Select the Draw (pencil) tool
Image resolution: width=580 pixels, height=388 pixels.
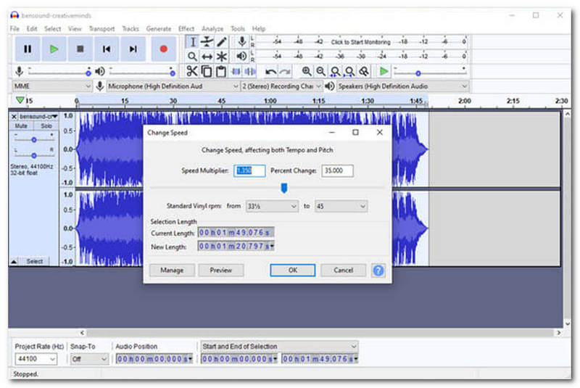pos(222,42)
